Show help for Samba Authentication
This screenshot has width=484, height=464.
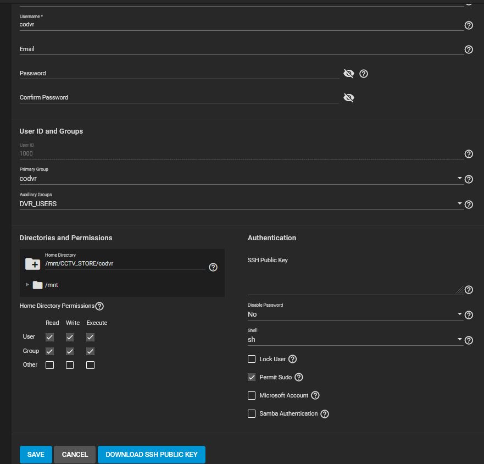(x=325, y=414)
